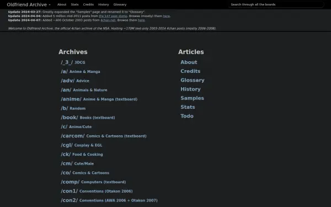Click the 'Update 2024-03-27:' label
The width and height of the screenshot is (331, 207).
pos(25,12)
